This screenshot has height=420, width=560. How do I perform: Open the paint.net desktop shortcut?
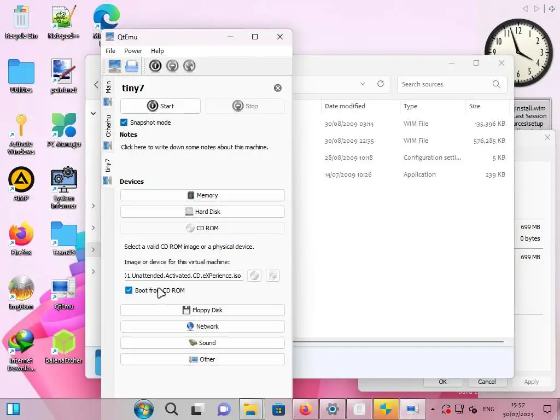[63, 76]
